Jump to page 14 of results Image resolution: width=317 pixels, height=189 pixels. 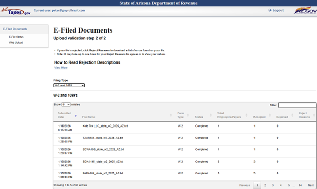[x=300, y=185]
